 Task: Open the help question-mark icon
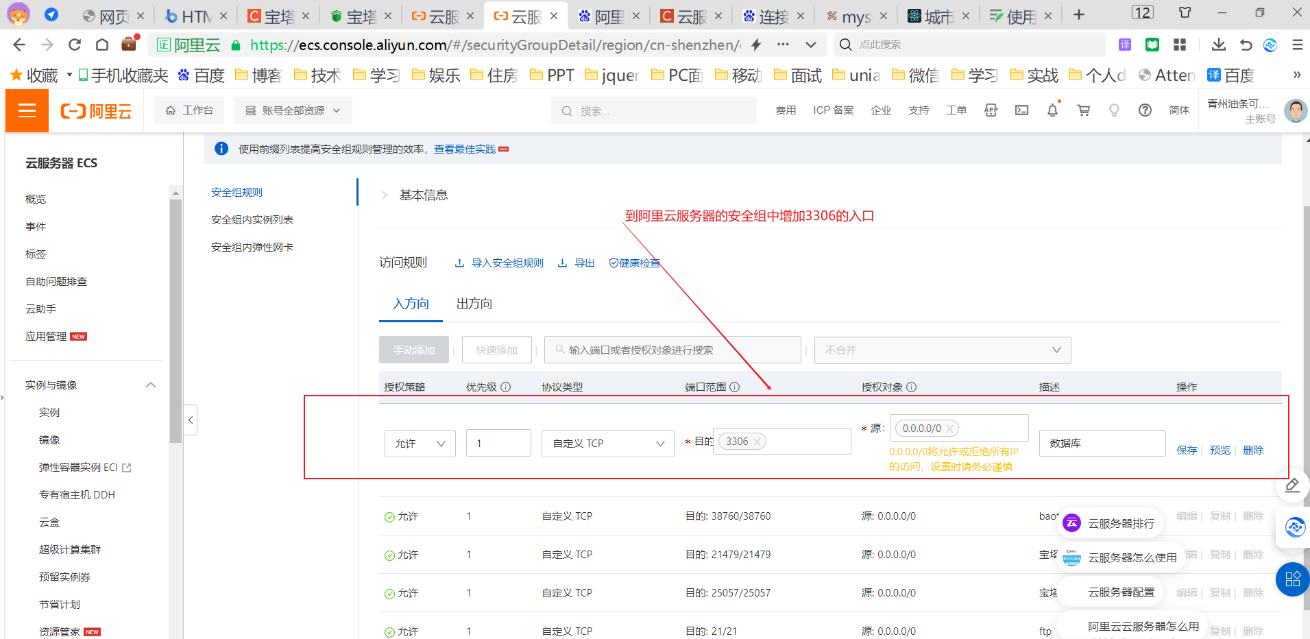point(1145,110)
